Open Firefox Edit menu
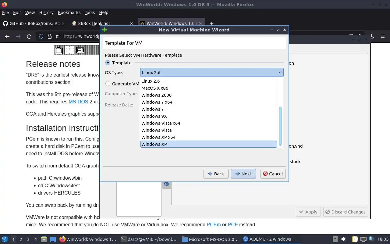Screen dimensions: 390x244 click(x=17, y=13)
